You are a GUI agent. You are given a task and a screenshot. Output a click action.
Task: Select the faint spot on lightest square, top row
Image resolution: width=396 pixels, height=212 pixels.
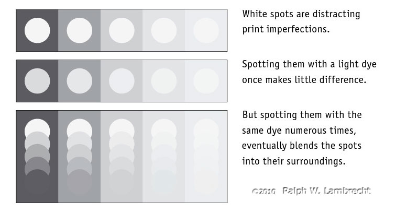coord(206,30)
